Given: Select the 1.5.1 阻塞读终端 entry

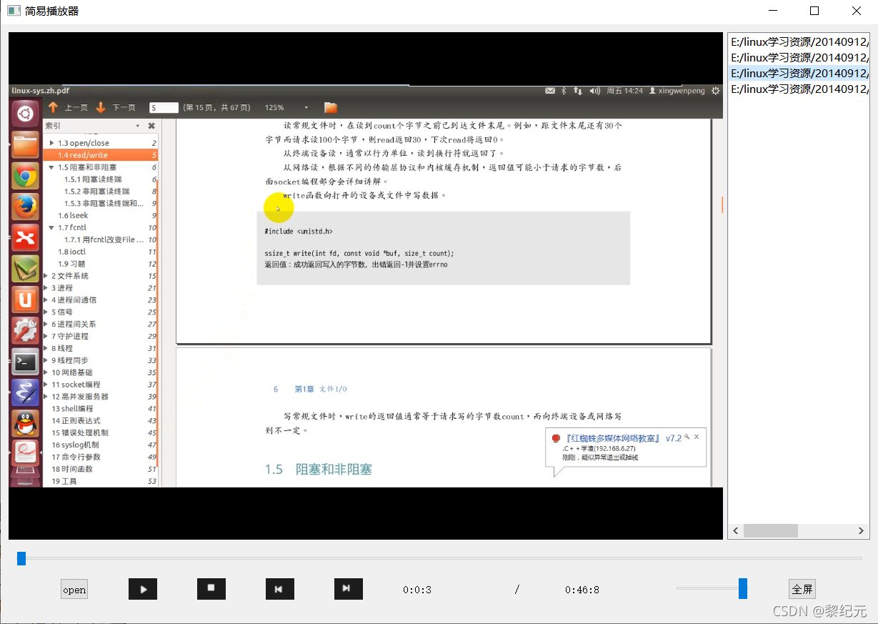Looking at the screenshot, I should [x=93, y=179].
